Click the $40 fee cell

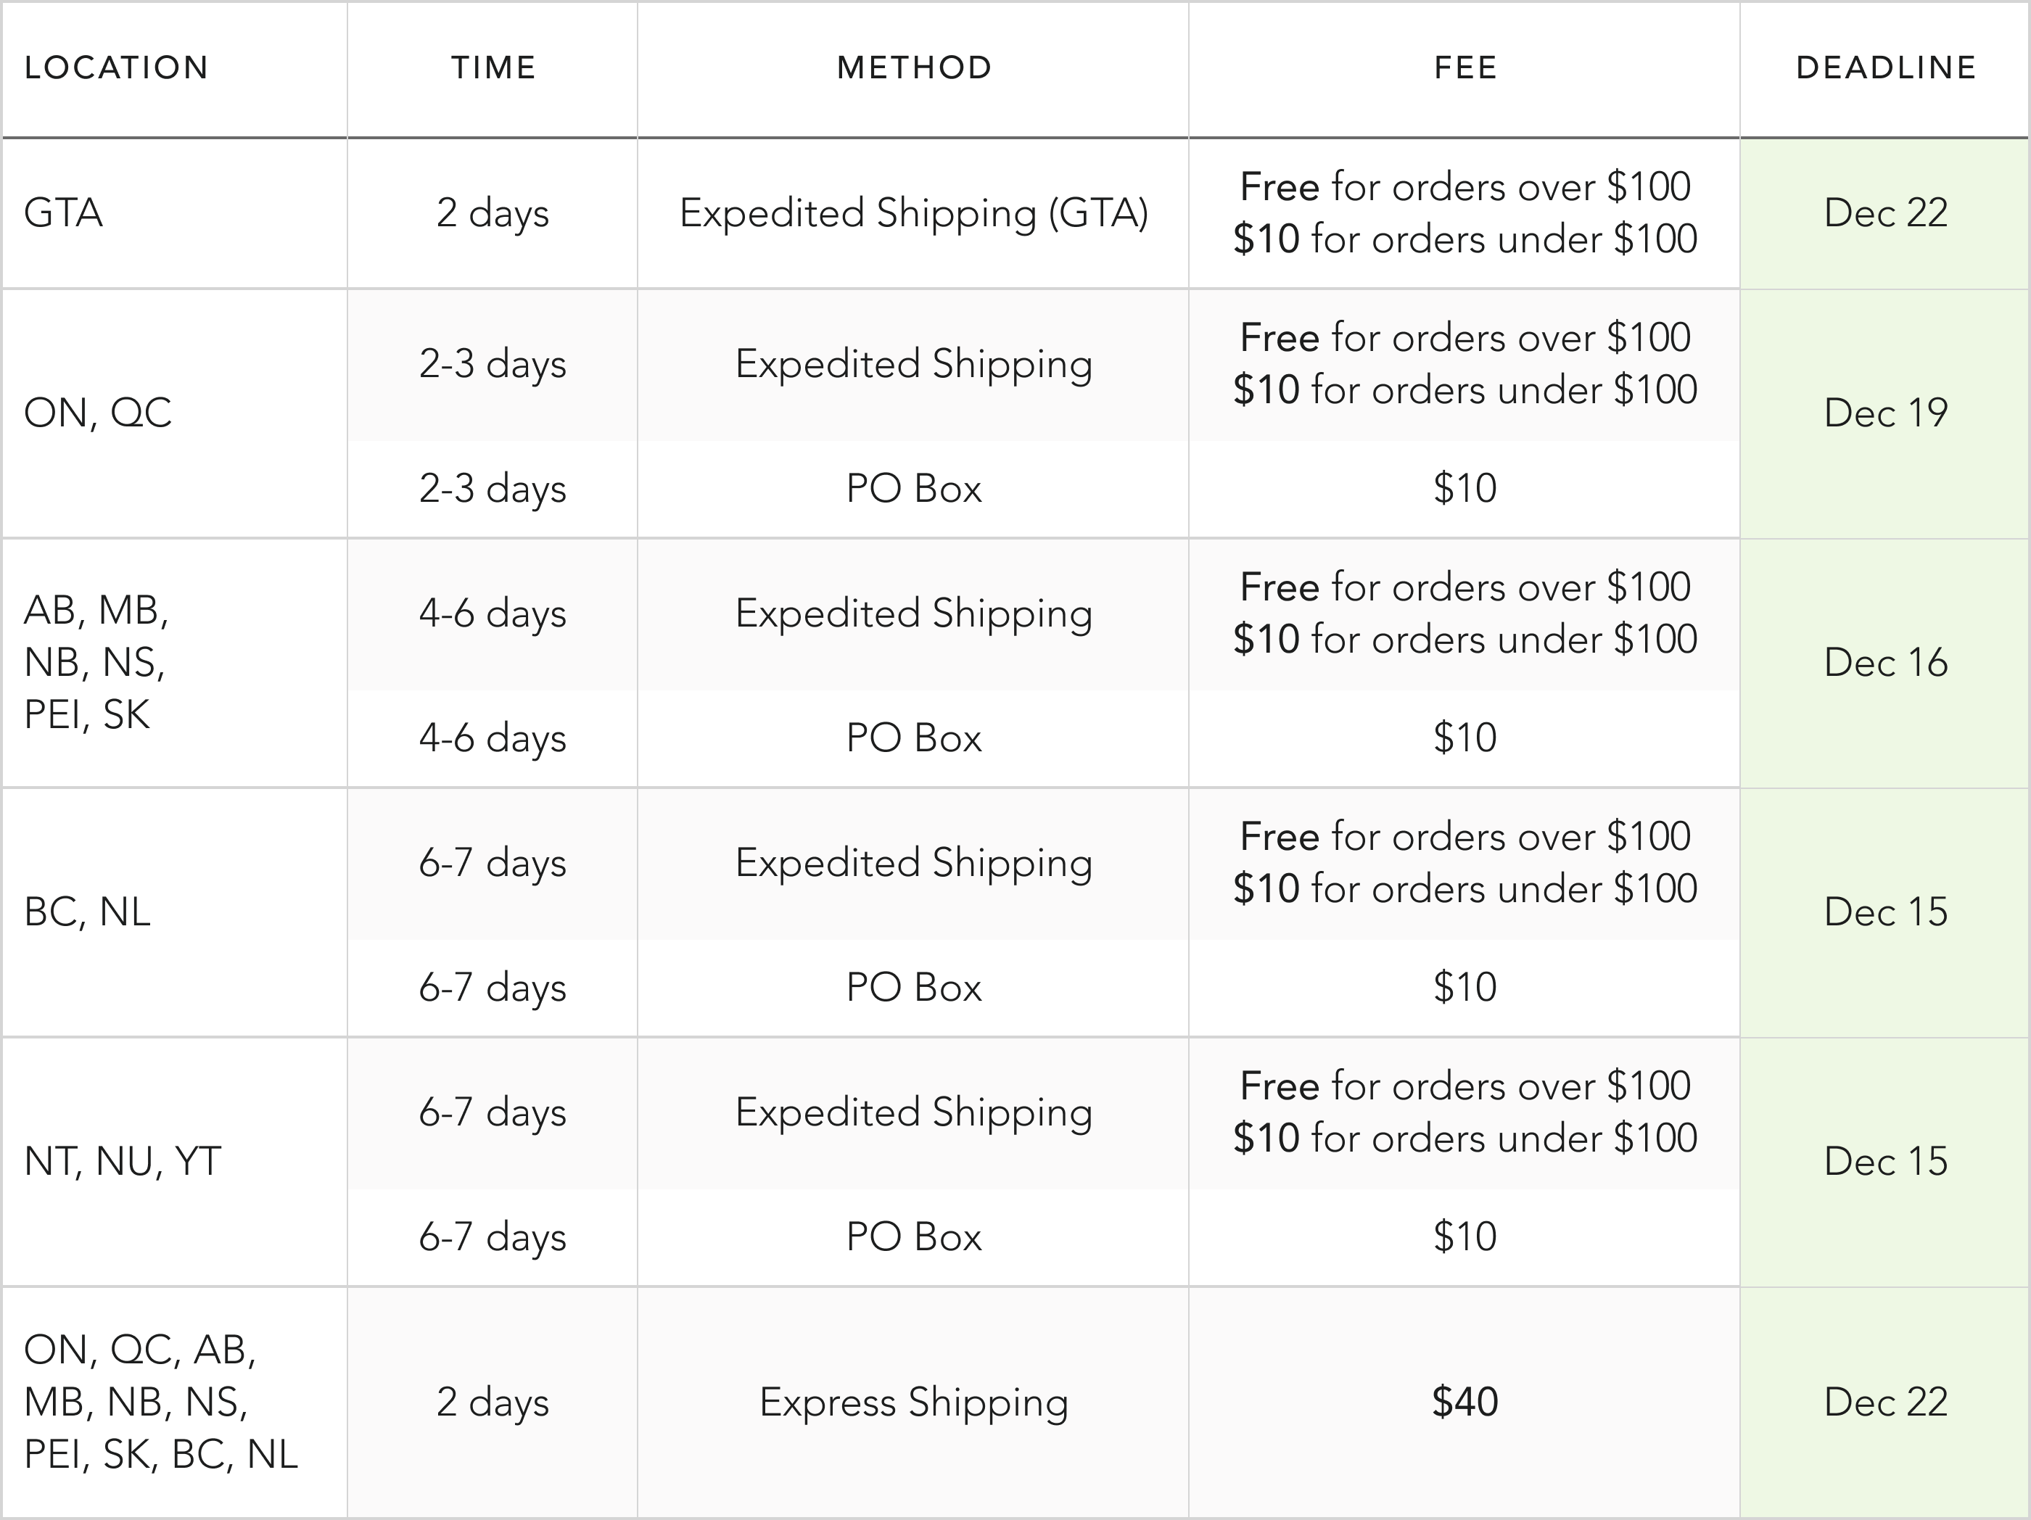1465,1403
